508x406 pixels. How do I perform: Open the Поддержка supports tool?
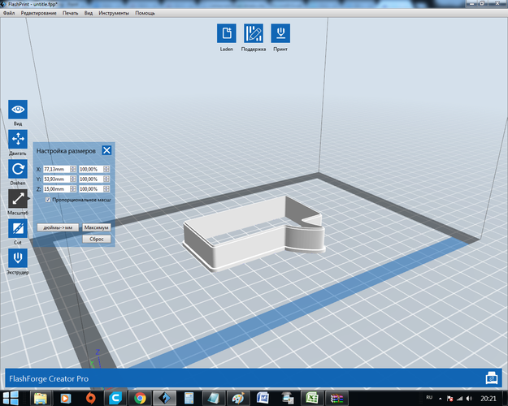click(254, 33)
